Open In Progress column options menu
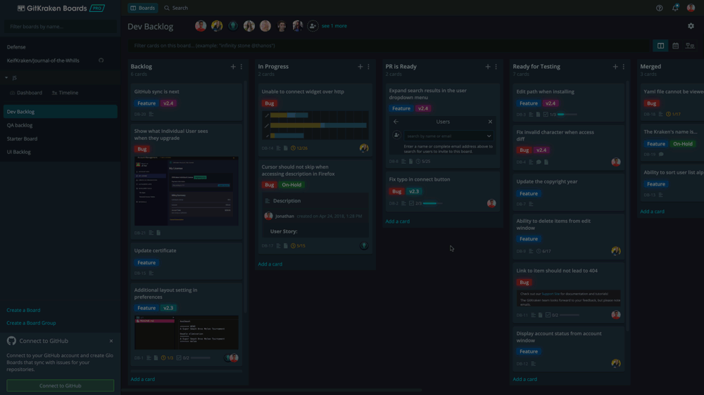Image resolution: width=704 pixels, height=395 pixels. tap(369, 67)
